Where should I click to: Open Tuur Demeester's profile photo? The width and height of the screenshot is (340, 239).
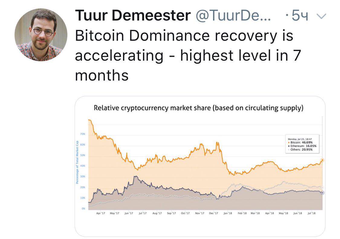(x=41, y=35)
